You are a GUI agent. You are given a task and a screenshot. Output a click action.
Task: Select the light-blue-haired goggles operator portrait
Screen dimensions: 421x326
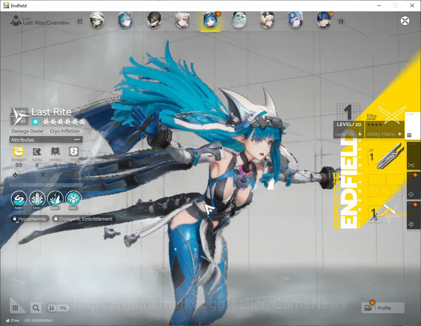(x=296, y=20)
